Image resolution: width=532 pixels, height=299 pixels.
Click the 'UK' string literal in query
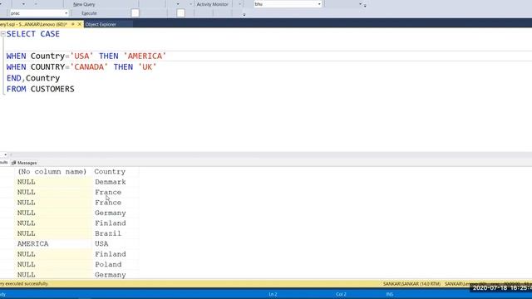click(147, 67)
